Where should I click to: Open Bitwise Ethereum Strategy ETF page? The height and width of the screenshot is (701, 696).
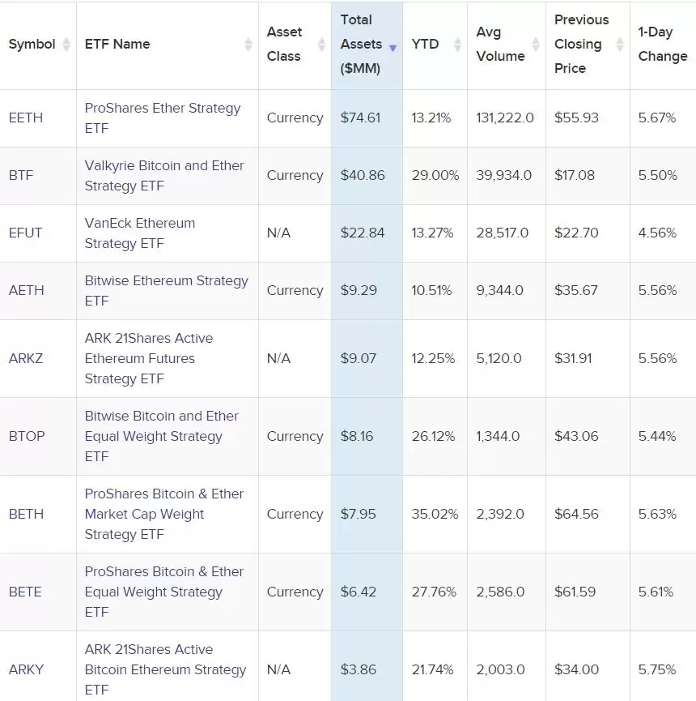pyautogui.click(x=166, y=290)
